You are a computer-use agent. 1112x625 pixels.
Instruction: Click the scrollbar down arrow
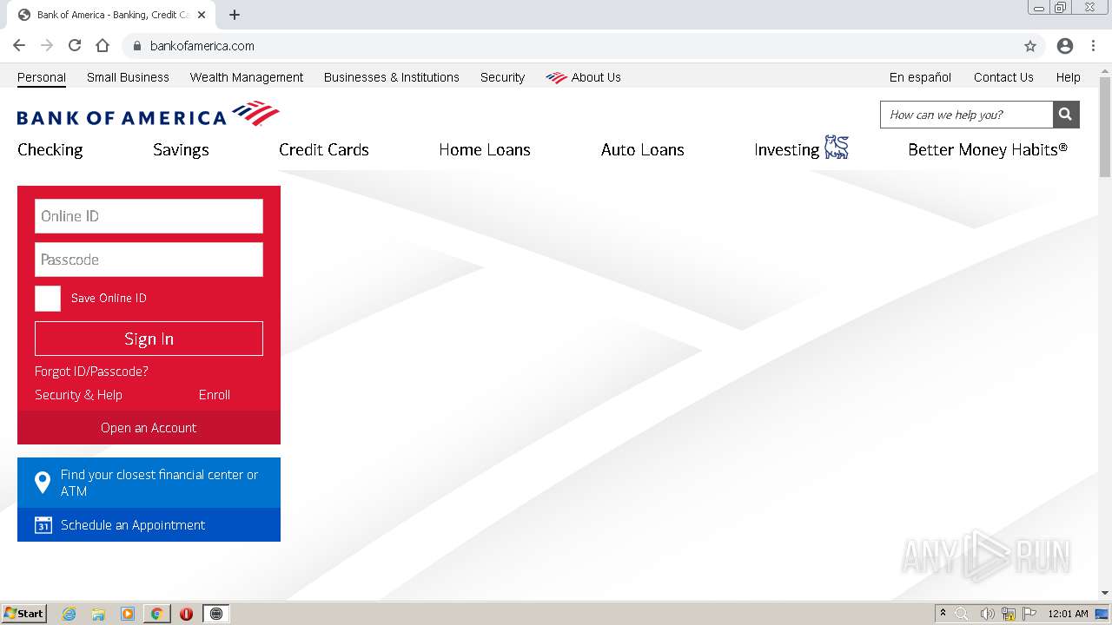[1105, 593]
